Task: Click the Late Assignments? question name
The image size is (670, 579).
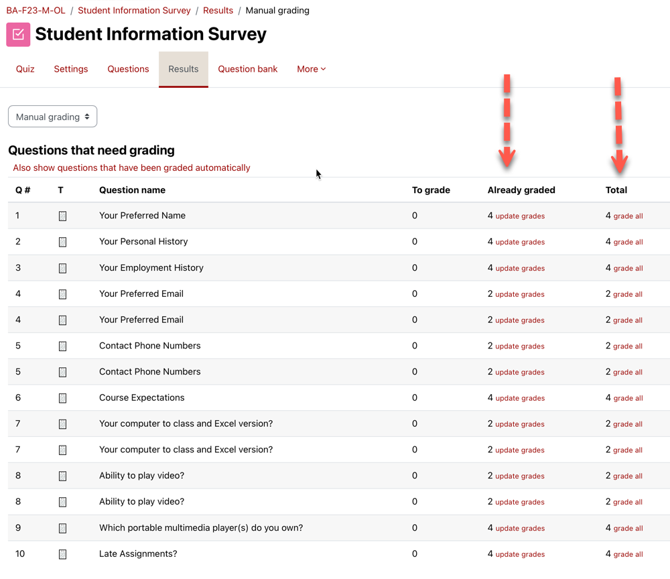Action: coord(138,554)
